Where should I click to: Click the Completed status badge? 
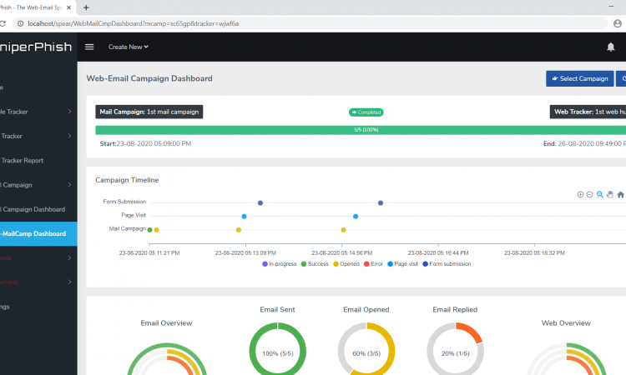[366, 112]
